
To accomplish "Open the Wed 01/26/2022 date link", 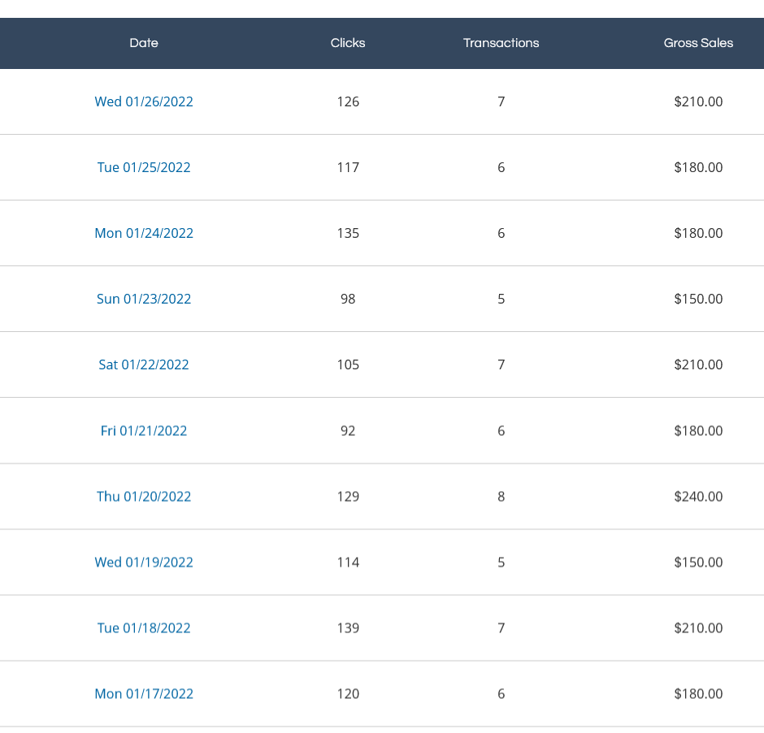I will tap(144, 101).
